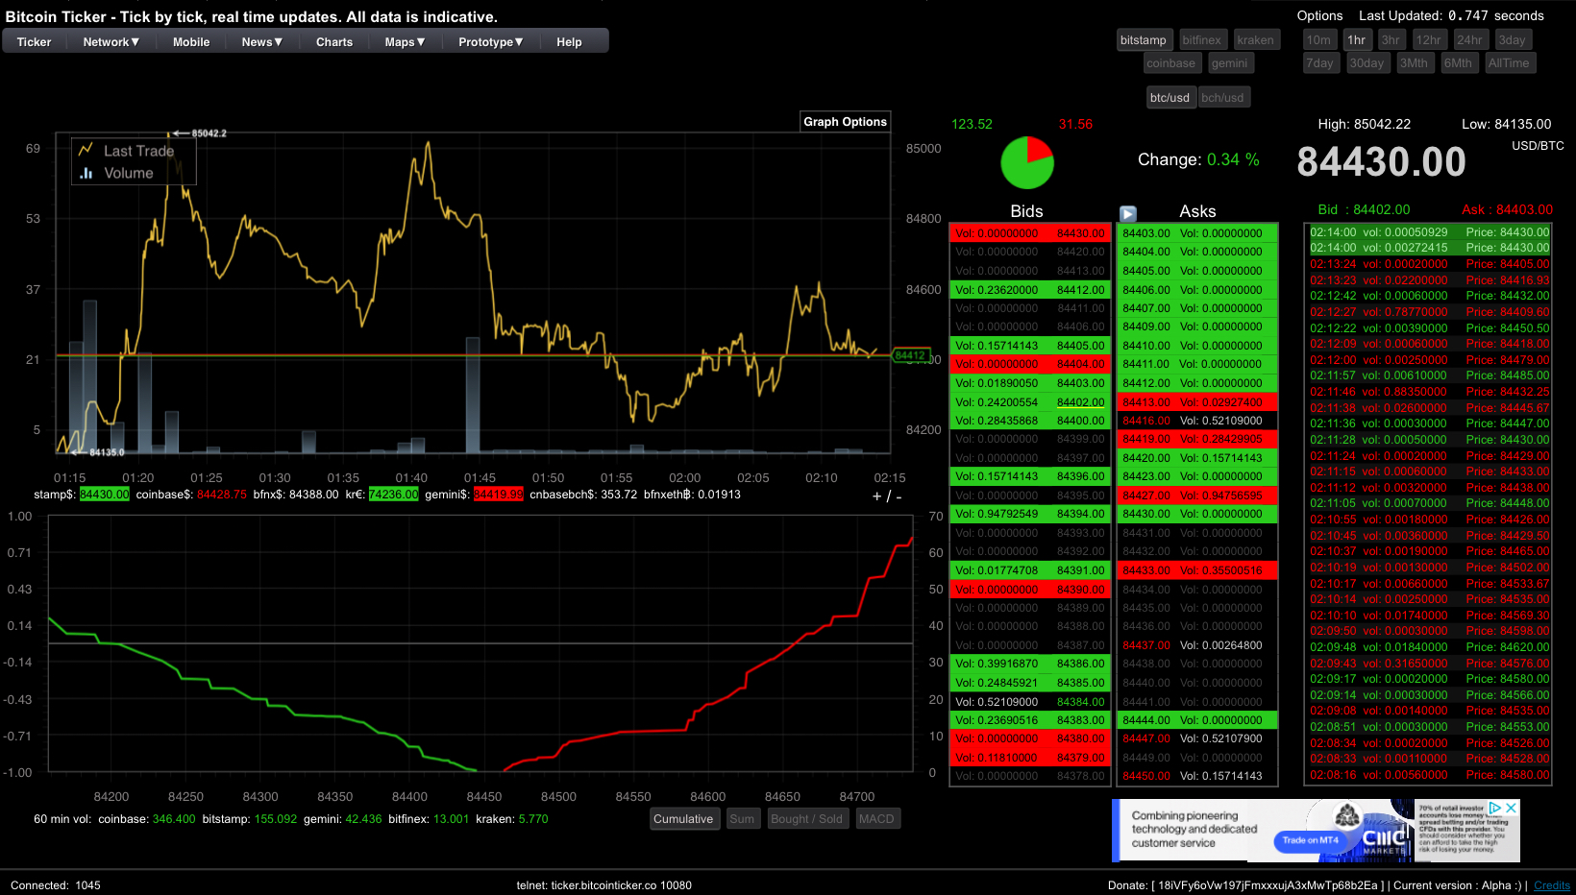Click the play arrow icon between Bids and Asks
The width and height of the screenshot is (1576, 895).
[1128, 213]
